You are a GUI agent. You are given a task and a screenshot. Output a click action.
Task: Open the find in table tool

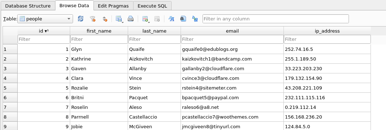(x=183, y=19)
